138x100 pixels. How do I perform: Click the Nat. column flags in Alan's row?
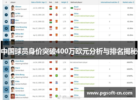(51, 21)
